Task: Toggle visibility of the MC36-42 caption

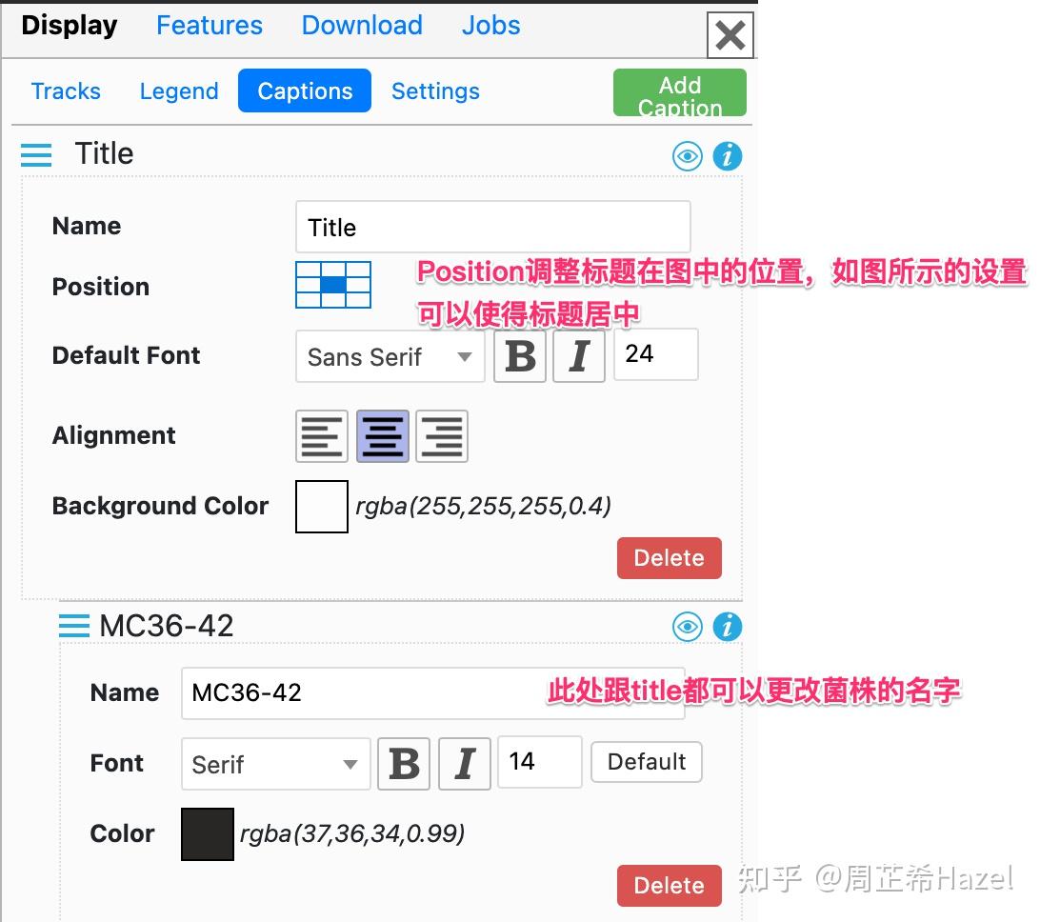Action: 687,626
